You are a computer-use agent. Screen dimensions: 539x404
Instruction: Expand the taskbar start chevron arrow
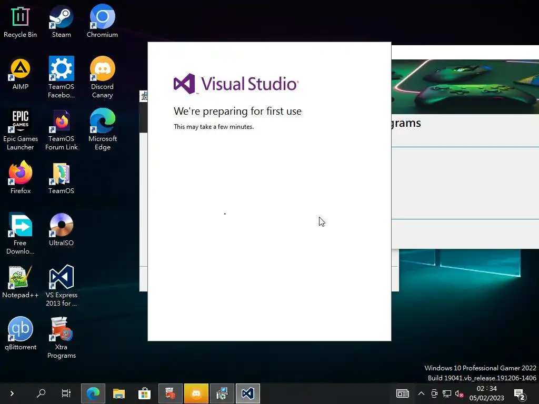[x=12, y=393]
